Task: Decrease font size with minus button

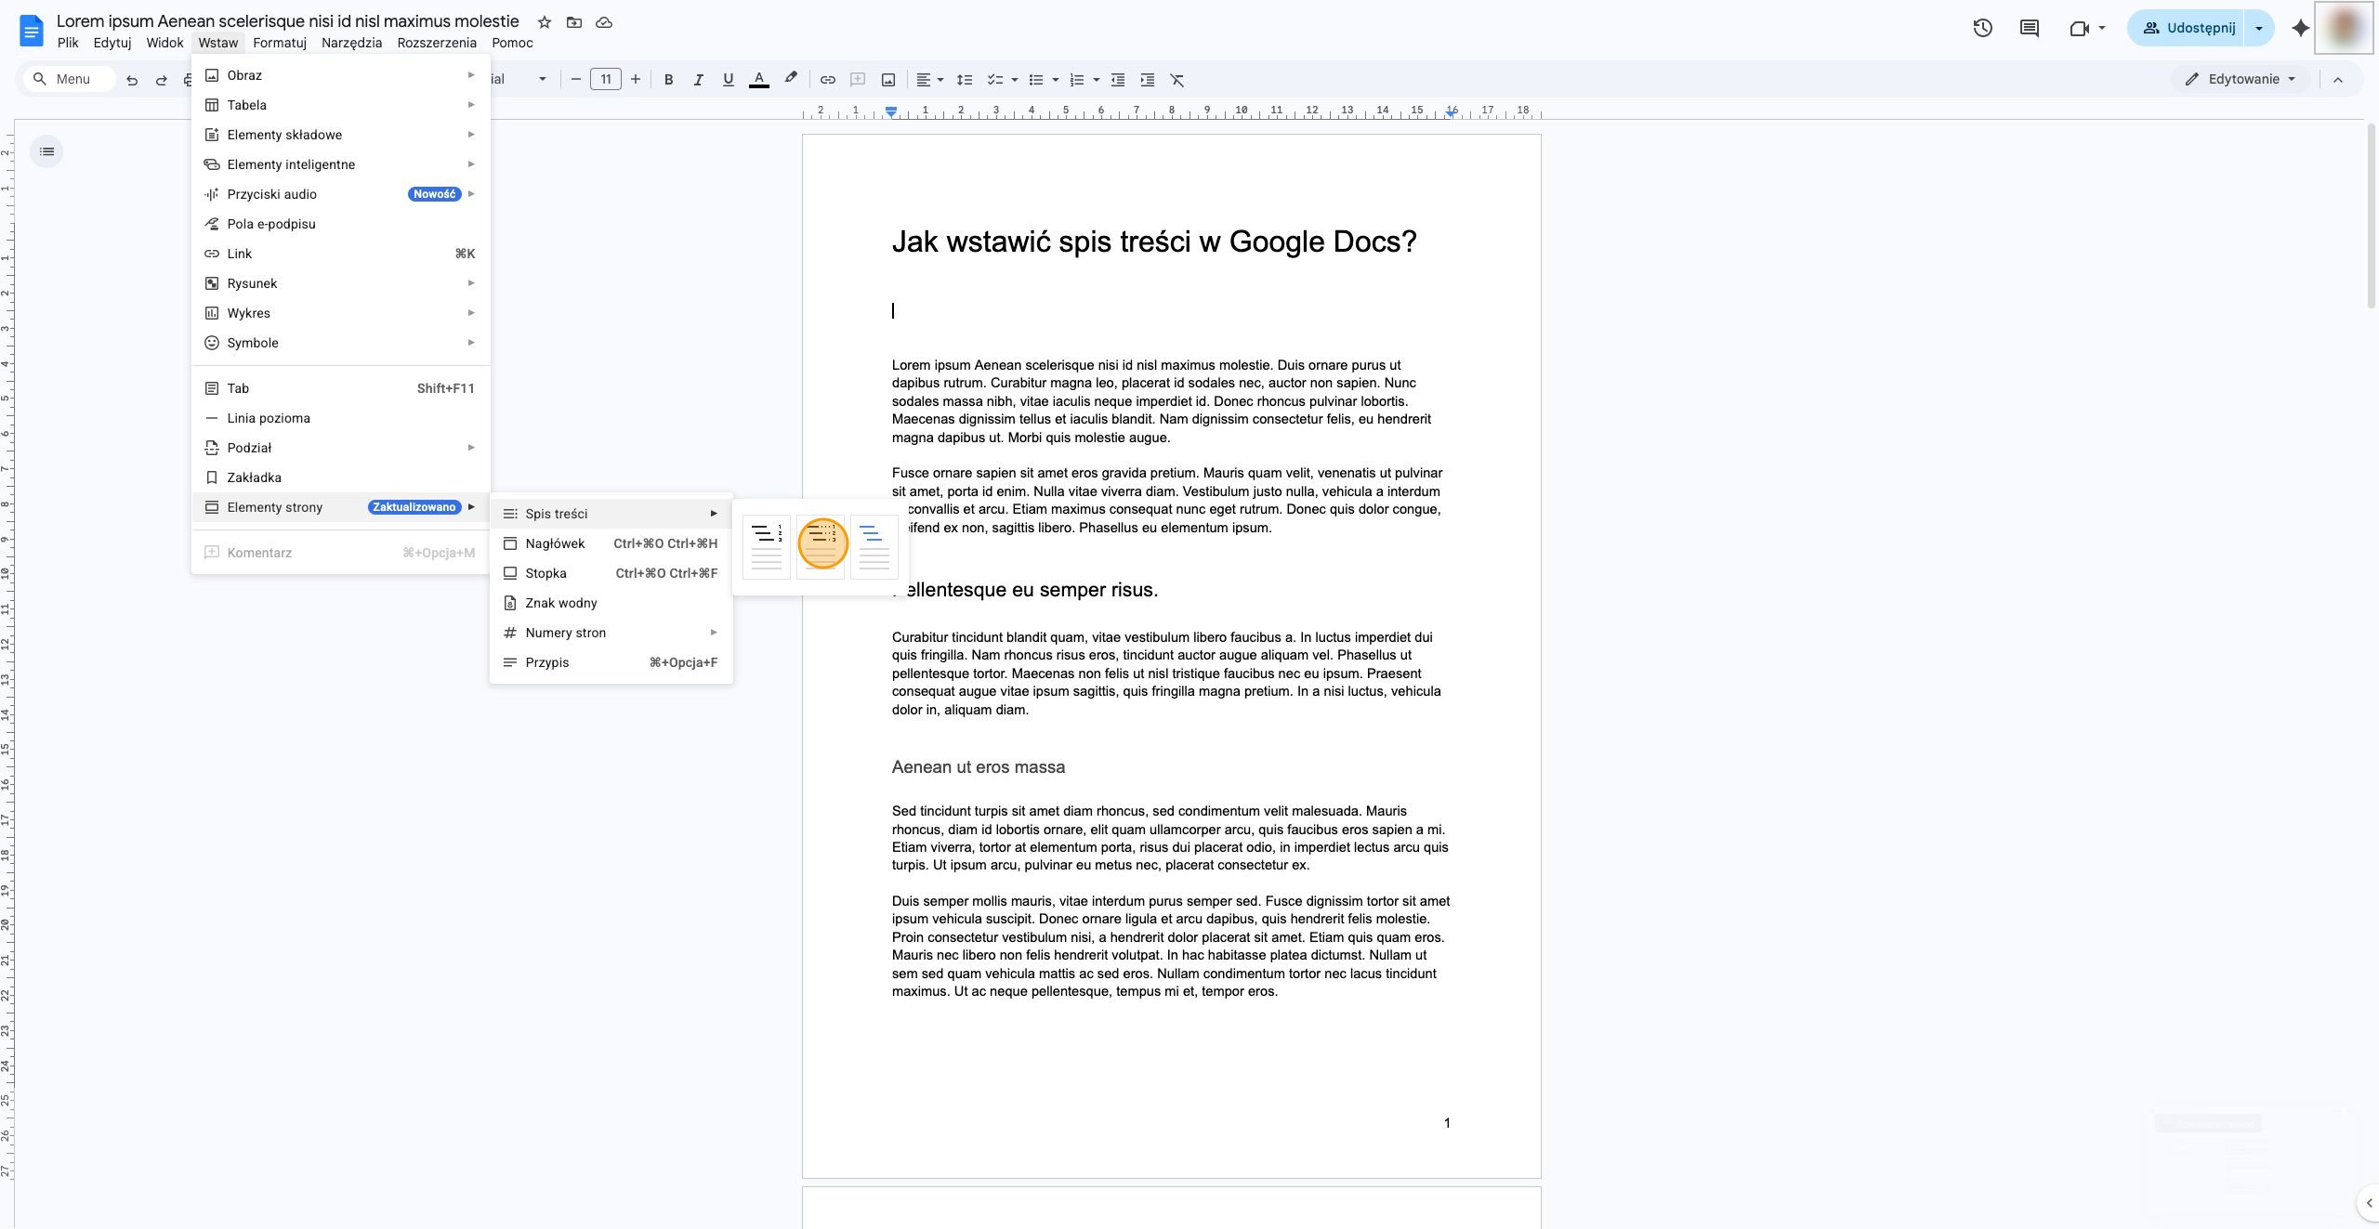Action: click(x=575, y=80)
